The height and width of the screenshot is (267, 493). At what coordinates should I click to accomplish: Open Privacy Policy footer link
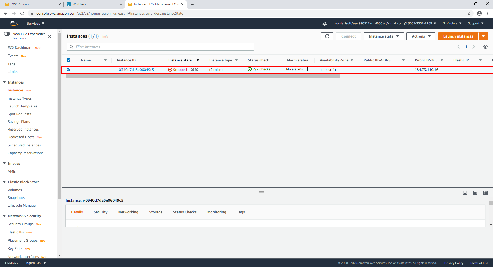point(454,263)
